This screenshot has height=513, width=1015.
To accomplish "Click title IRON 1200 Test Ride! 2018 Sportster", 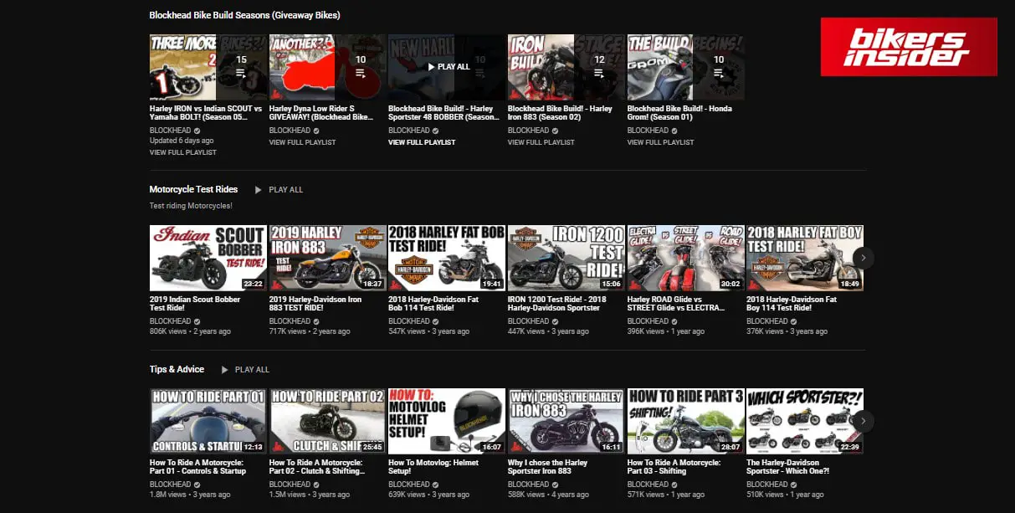I will 557,304.
